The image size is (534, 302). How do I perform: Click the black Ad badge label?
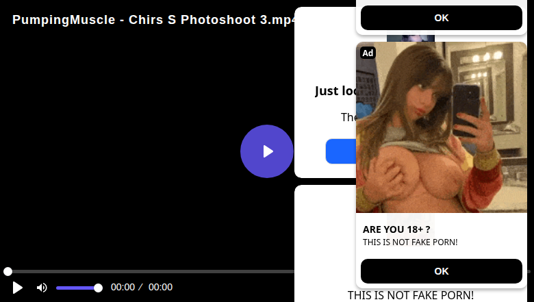368,53
